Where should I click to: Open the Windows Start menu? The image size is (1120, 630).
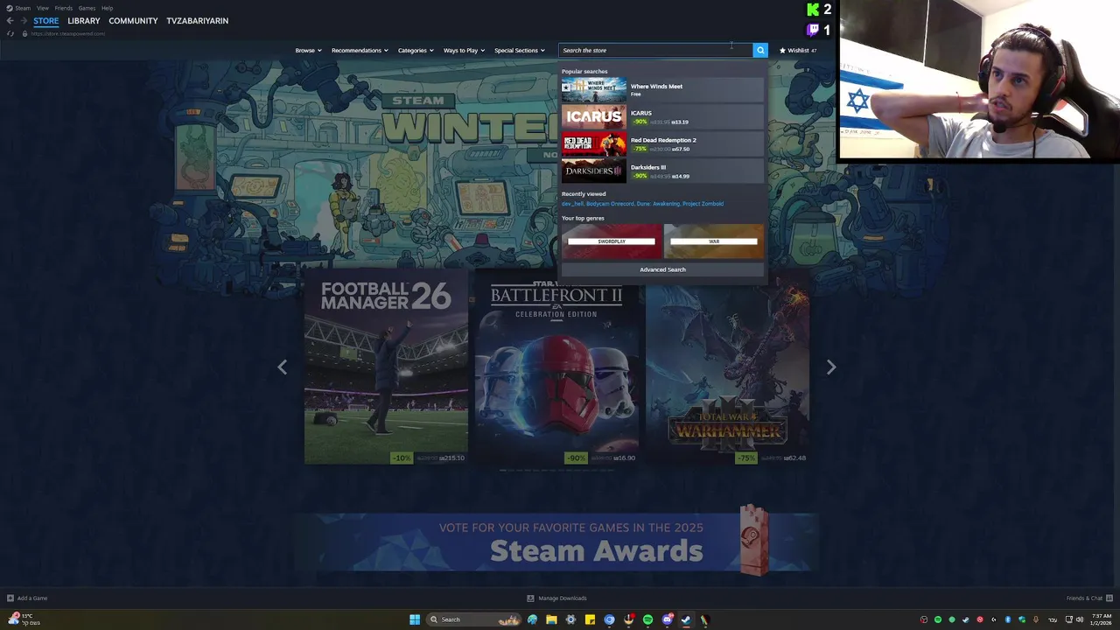point(415,619)
